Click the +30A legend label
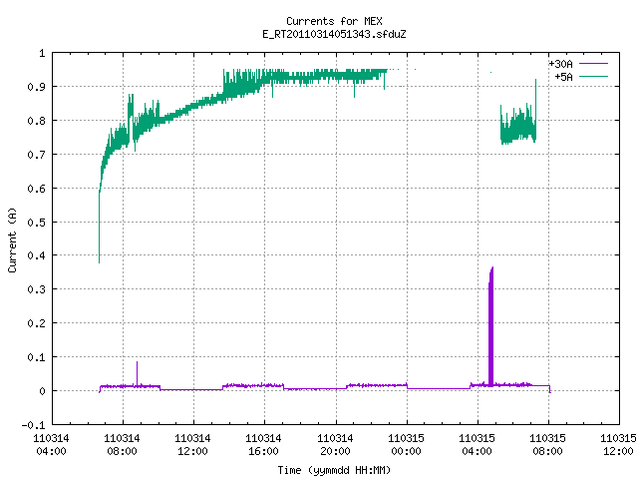Image resolution: width=638 pixels, height=479 pixels. tap(560, 64)
